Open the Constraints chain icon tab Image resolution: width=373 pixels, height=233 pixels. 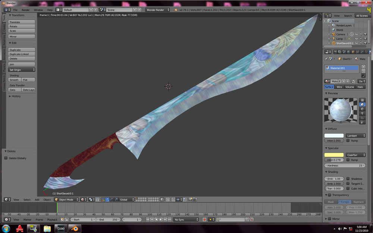pyautogui.click(x=358, y=52)
